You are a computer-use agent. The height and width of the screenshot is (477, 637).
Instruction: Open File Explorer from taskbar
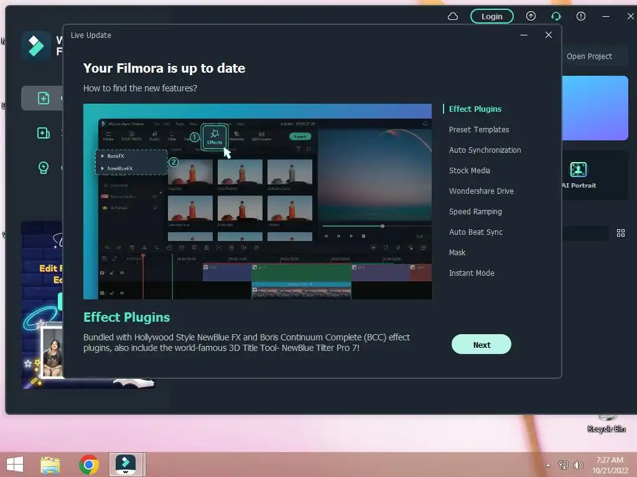[50, 465]
